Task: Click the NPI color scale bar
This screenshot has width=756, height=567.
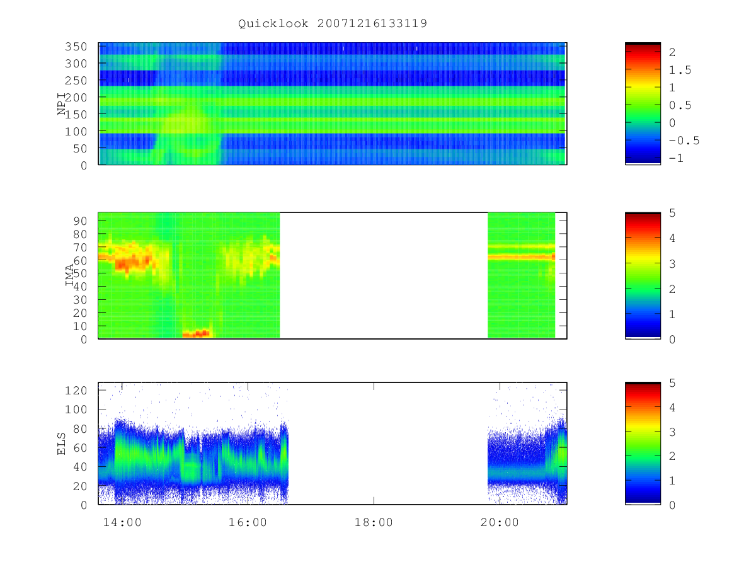Action: point(643,103)
